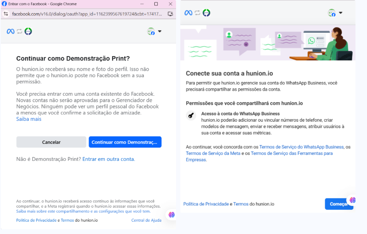Open Termos de Serviço do WhatsApp Business link
Viewport: 367px width, 234px height.
pos(301,147)
